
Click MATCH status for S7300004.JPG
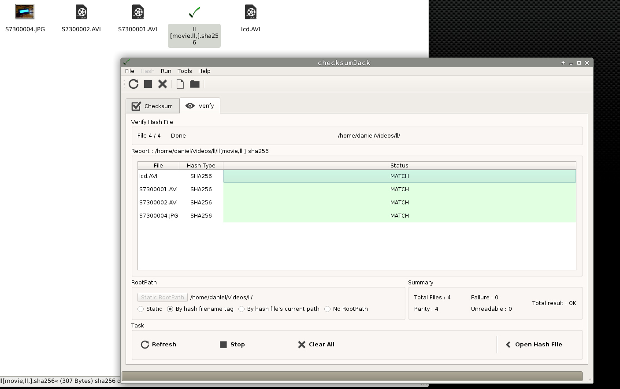400,216
